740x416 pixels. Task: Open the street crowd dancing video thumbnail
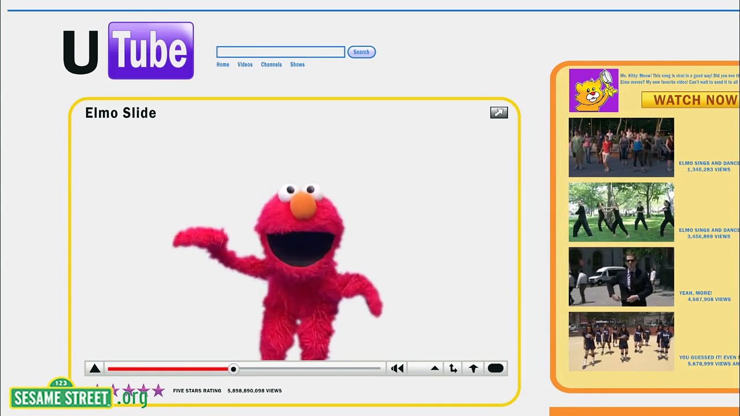(x=621, y=147)
